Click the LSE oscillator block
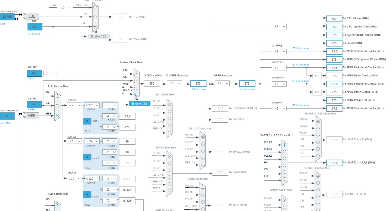 [32, 16]
